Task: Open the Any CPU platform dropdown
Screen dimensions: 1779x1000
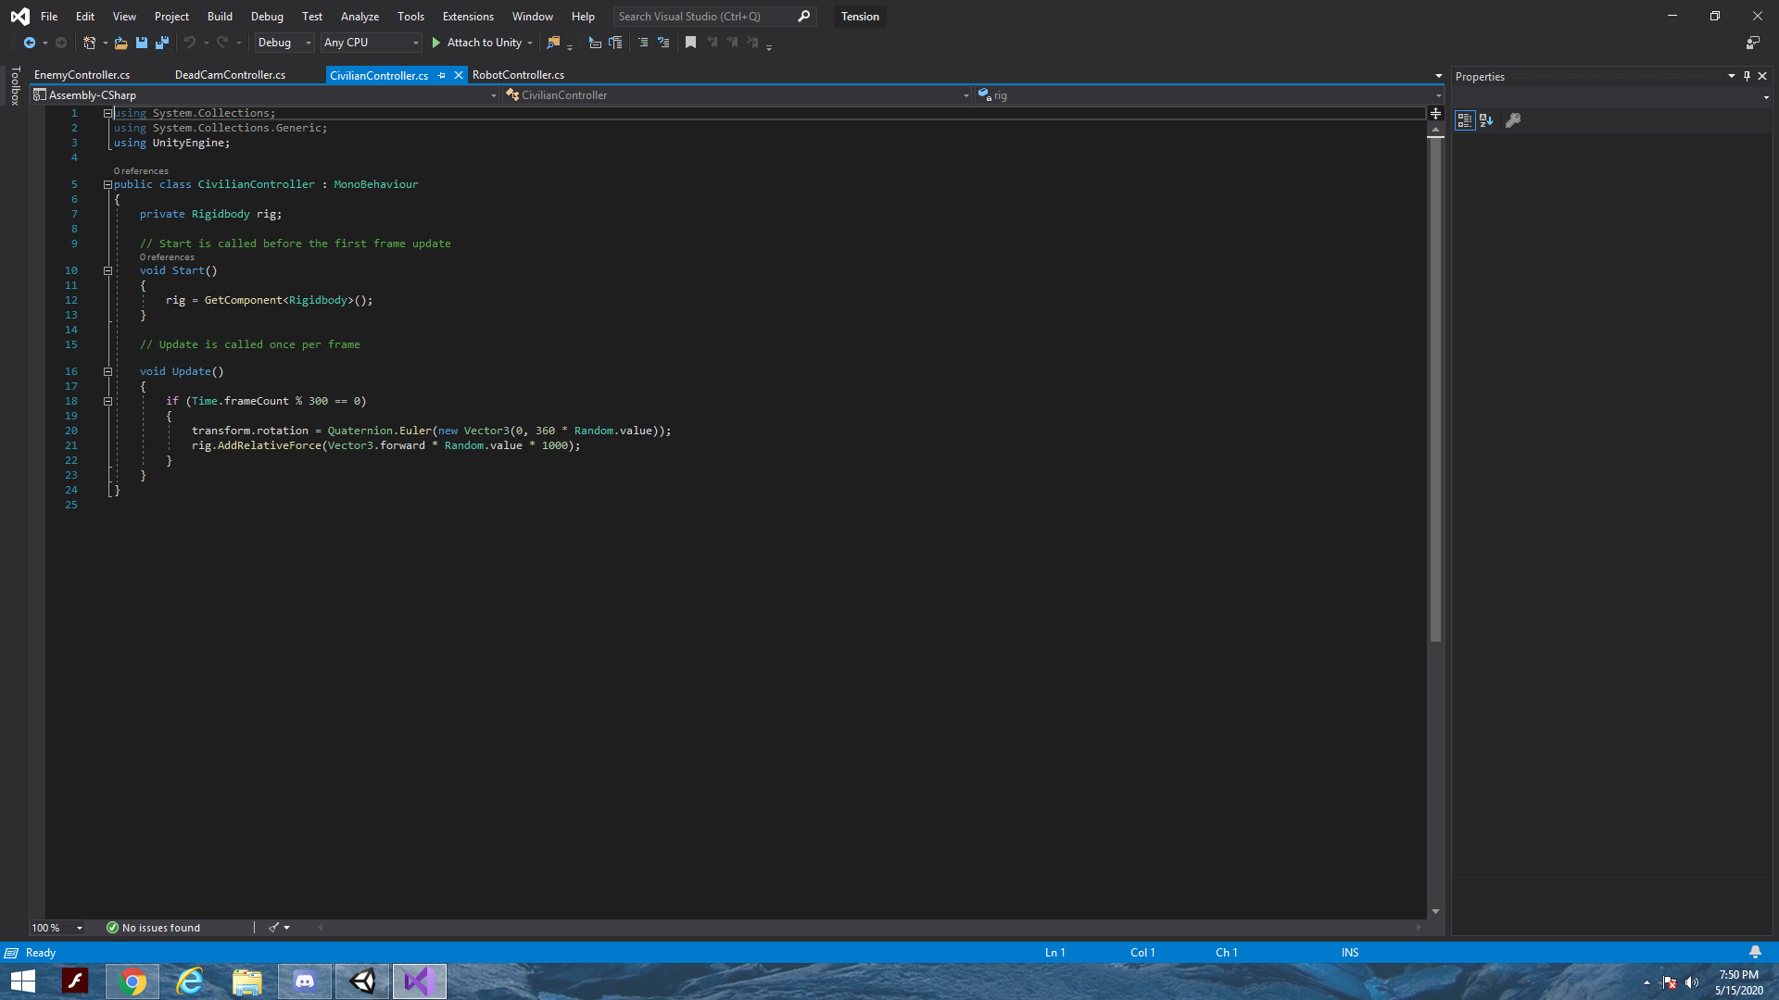Action: coord(414,43)
